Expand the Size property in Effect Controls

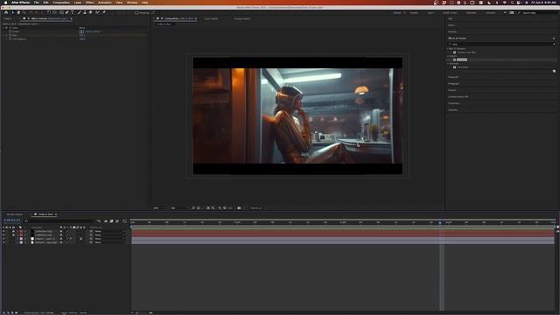(x=6, y=35)
